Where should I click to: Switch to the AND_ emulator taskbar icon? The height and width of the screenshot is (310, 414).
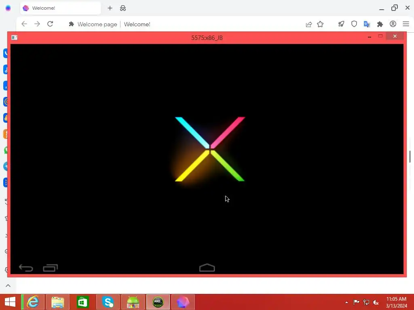click(158, 302)
